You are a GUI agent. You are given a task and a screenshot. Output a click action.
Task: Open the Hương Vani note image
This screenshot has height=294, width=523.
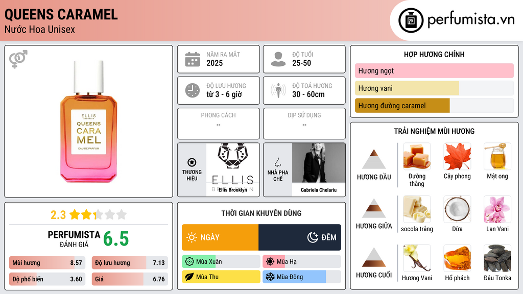point(417,258)
